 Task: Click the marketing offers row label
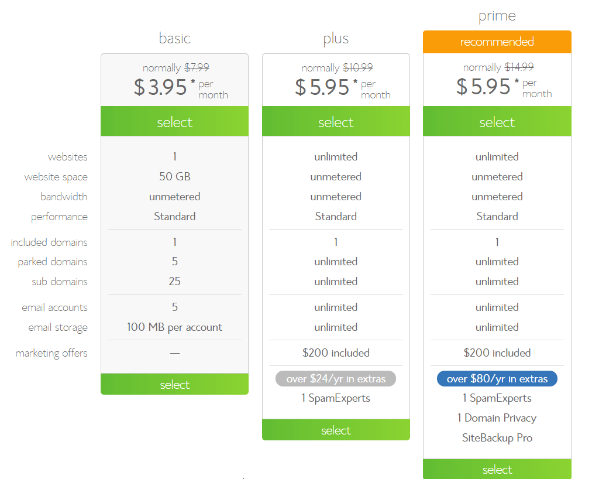coord(51,353)
